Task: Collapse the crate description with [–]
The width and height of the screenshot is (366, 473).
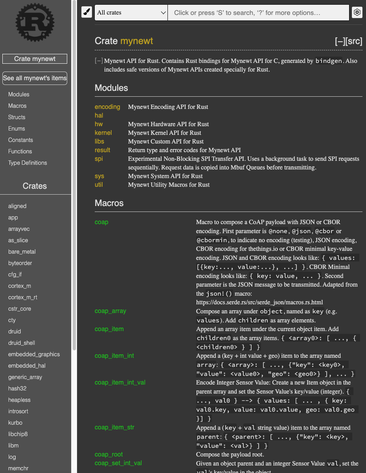Action: pyautogui.click(x=99, y=61)
